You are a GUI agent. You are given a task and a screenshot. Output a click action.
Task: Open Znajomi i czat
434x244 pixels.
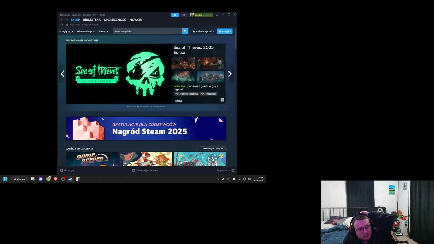coord(223,170)
